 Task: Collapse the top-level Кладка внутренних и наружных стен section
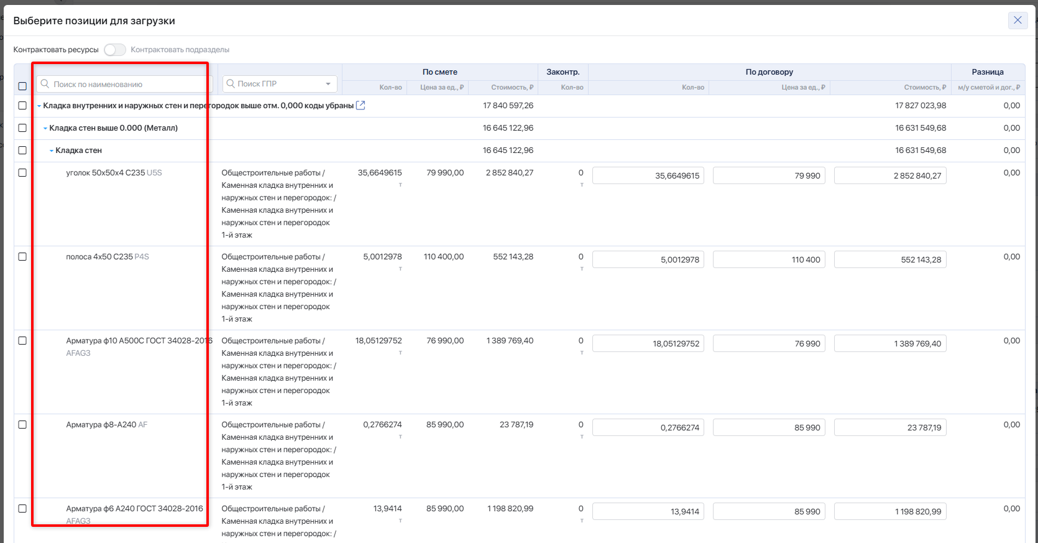[x=39, y=106]
